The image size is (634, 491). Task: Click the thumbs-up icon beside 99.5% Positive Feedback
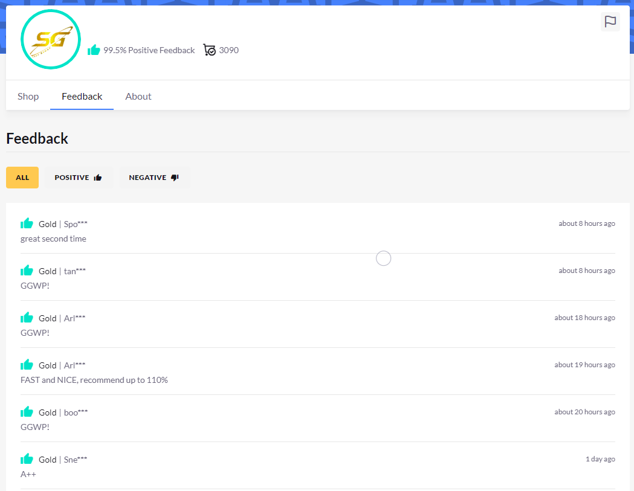click(94, 50)
